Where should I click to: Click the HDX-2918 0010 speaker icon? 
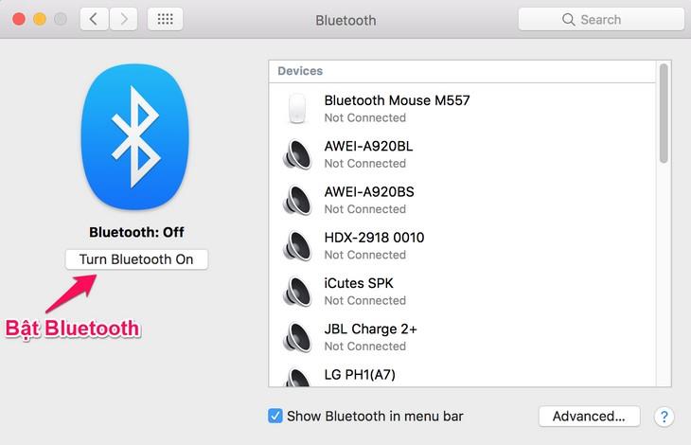(297, 245)
